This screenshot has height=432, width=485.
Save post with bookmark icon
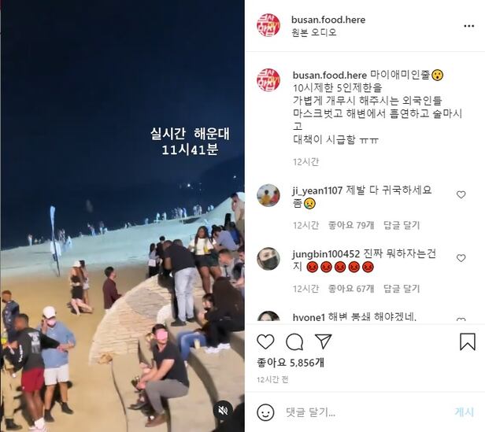468,342
